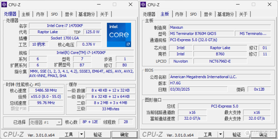Click graphics bus value PCI-Express 5.0
The image size is (278, 139).
[x=224, y=106]
